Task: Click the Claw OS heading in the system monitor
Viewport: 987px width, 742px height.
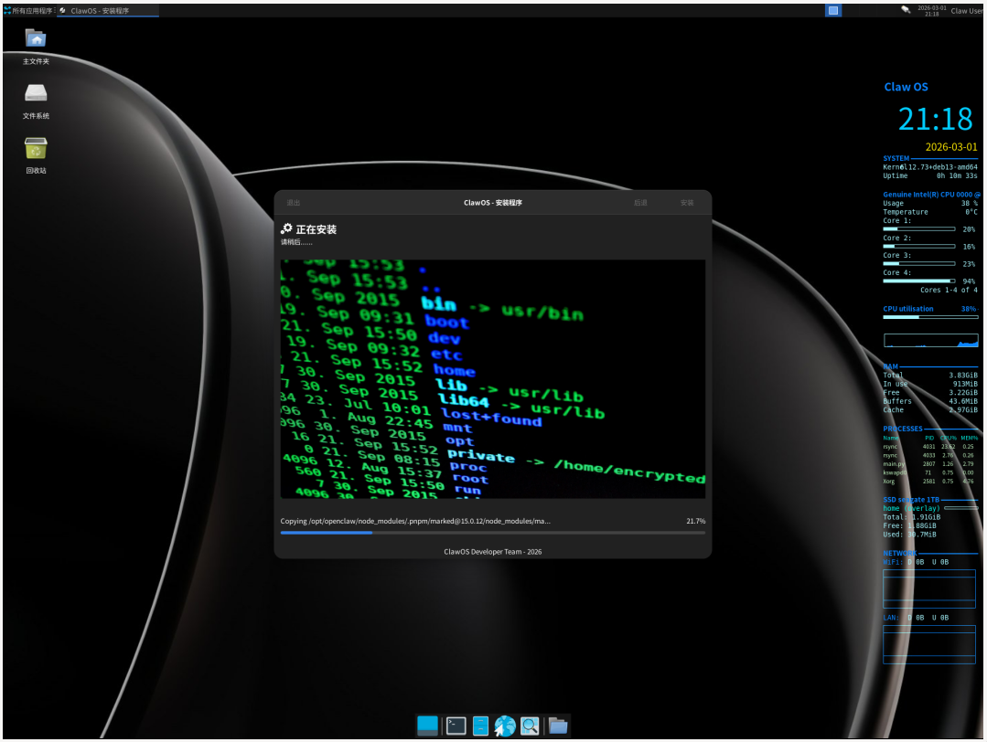Action: click(906, 87)
